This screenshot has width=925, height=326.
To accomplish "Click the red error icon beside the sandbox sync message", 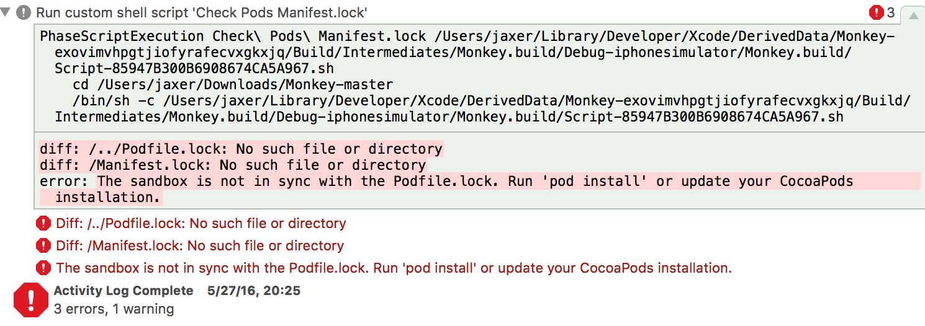I will click(43, 268).
